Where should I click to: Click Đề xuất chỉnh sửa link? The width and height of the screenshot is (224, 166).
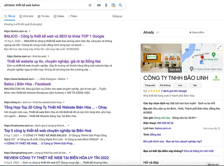pyautogui.click(x=154, y=141)
